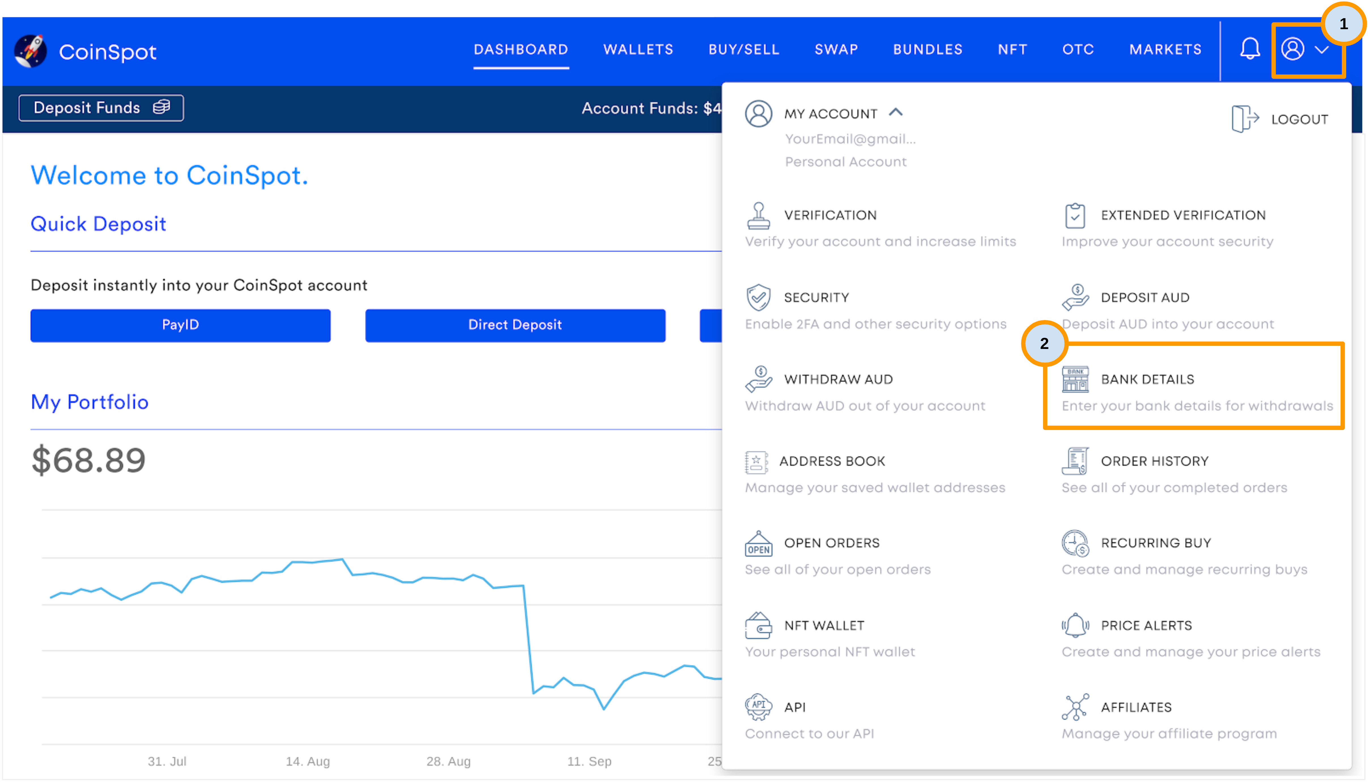Click the Withdraw AUD hand icon

point(758,379)
